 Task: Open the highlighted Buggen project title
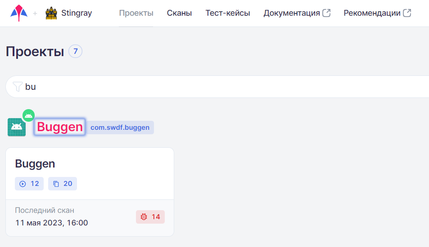point(60,127)
